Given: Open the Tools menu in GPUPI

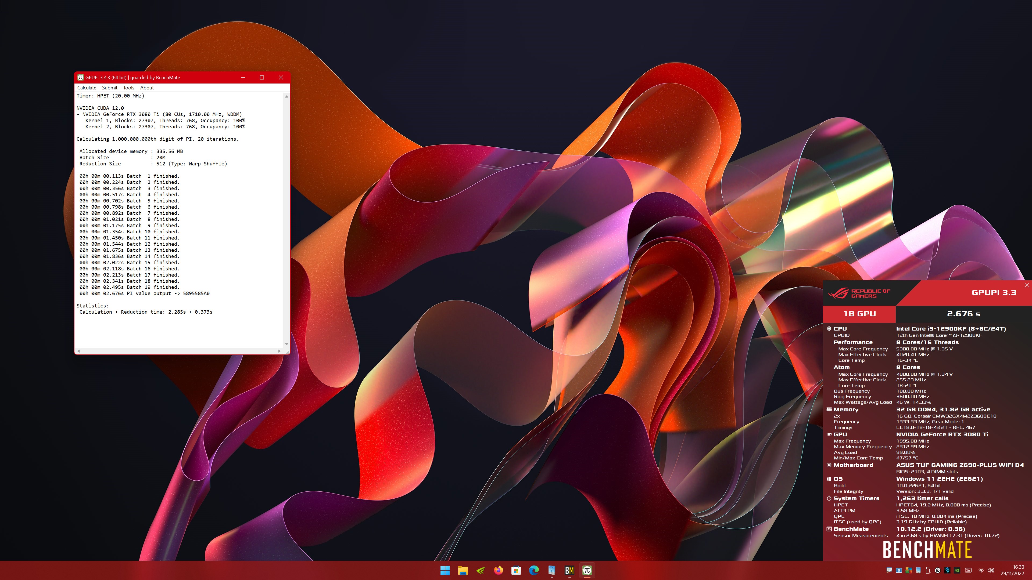Looking at the screenshot, I should tap(129, 88).
